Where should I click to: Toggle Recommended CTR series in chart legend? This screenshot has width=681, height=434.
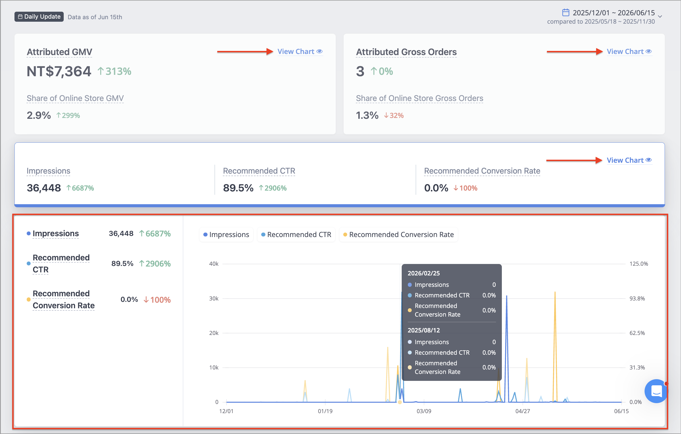[296, 235]
